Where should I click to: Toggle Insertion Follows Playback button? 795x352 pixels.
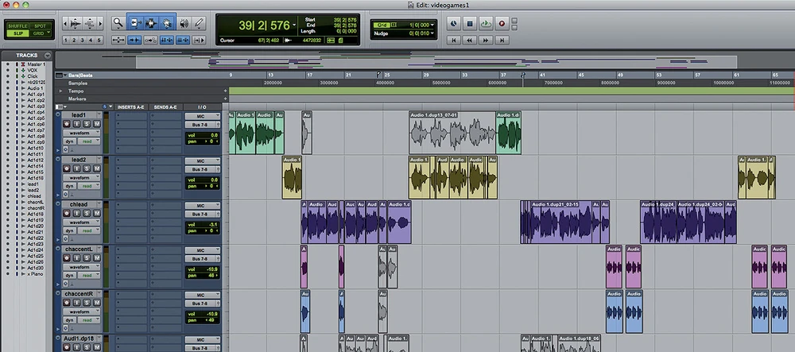[x=199, y=40]
